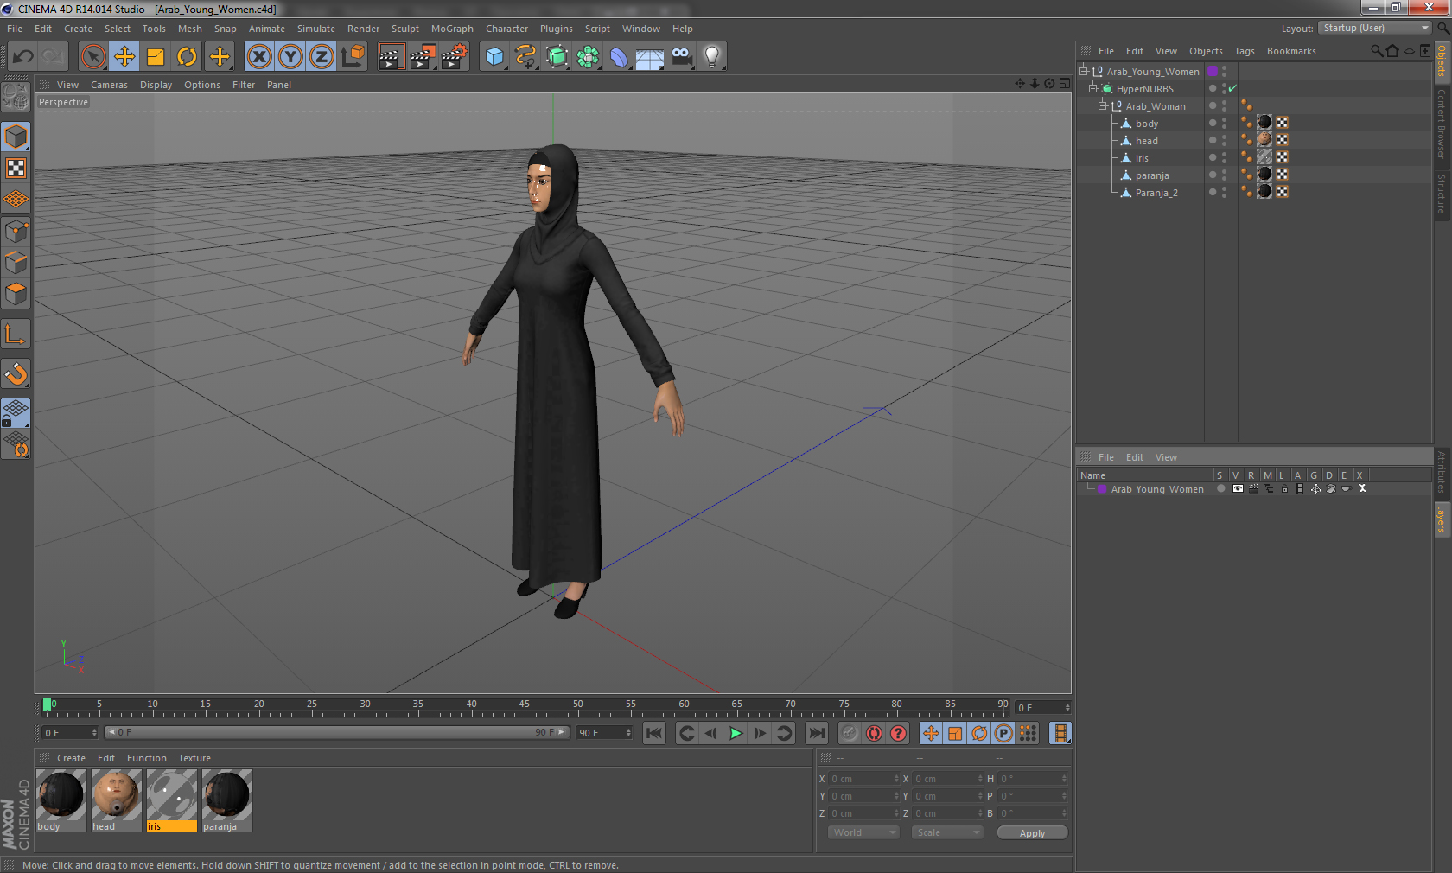Screen dimensions: 1452x873
Task: Toggle autokeying button
Action: pyautogui.click(x=874, y=733)
